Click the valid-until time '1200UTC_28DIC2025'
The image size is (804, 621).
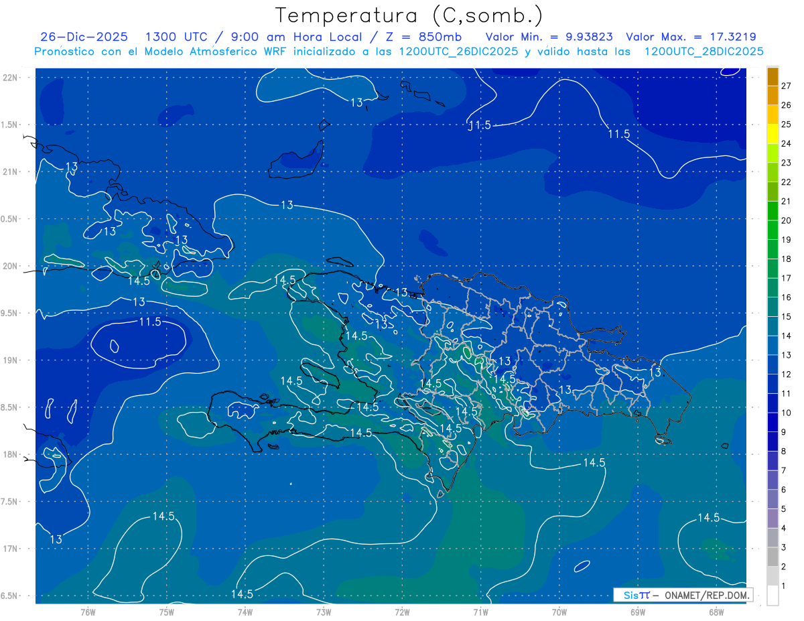704,52
